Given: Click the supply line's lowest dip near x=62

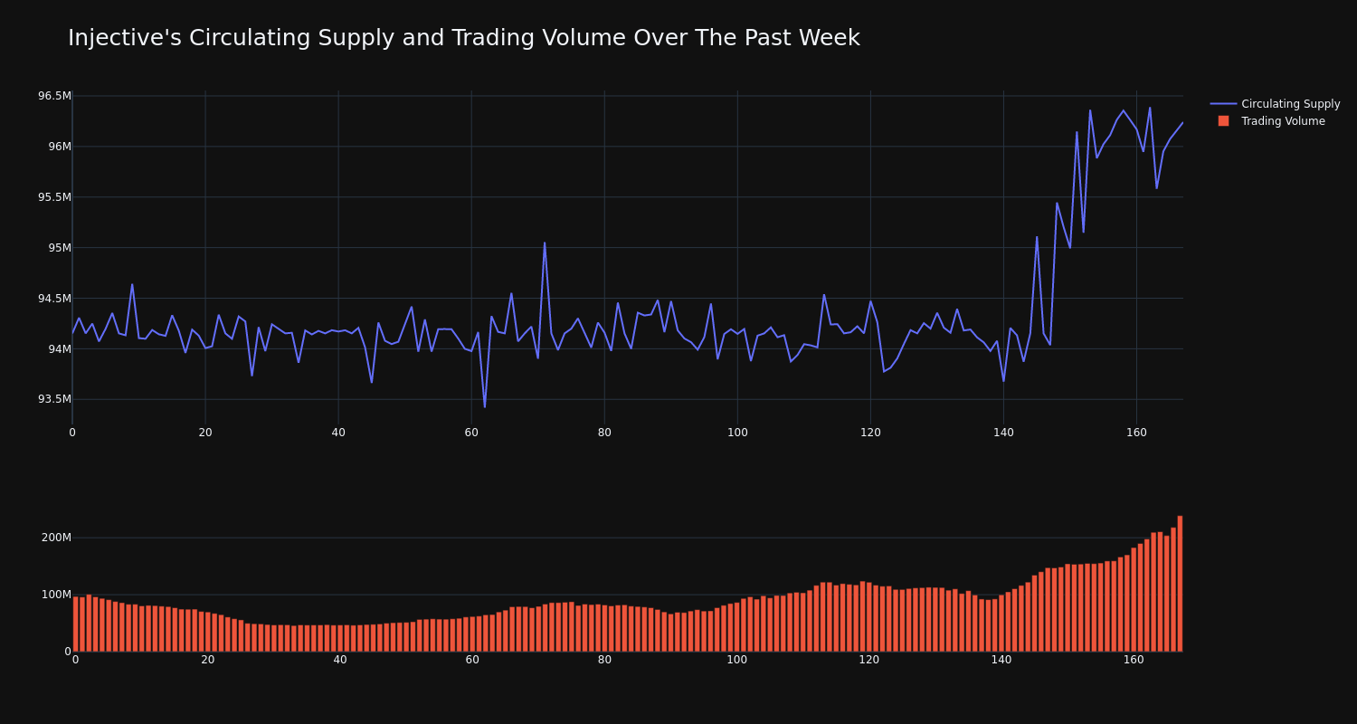Looking at the screenshot, I should [485, 406].
